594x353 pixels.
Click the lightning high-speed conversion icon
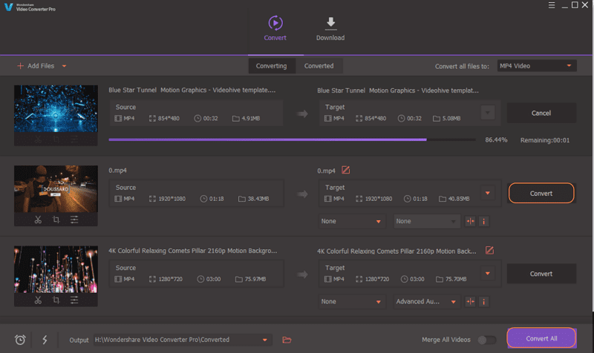45,340
